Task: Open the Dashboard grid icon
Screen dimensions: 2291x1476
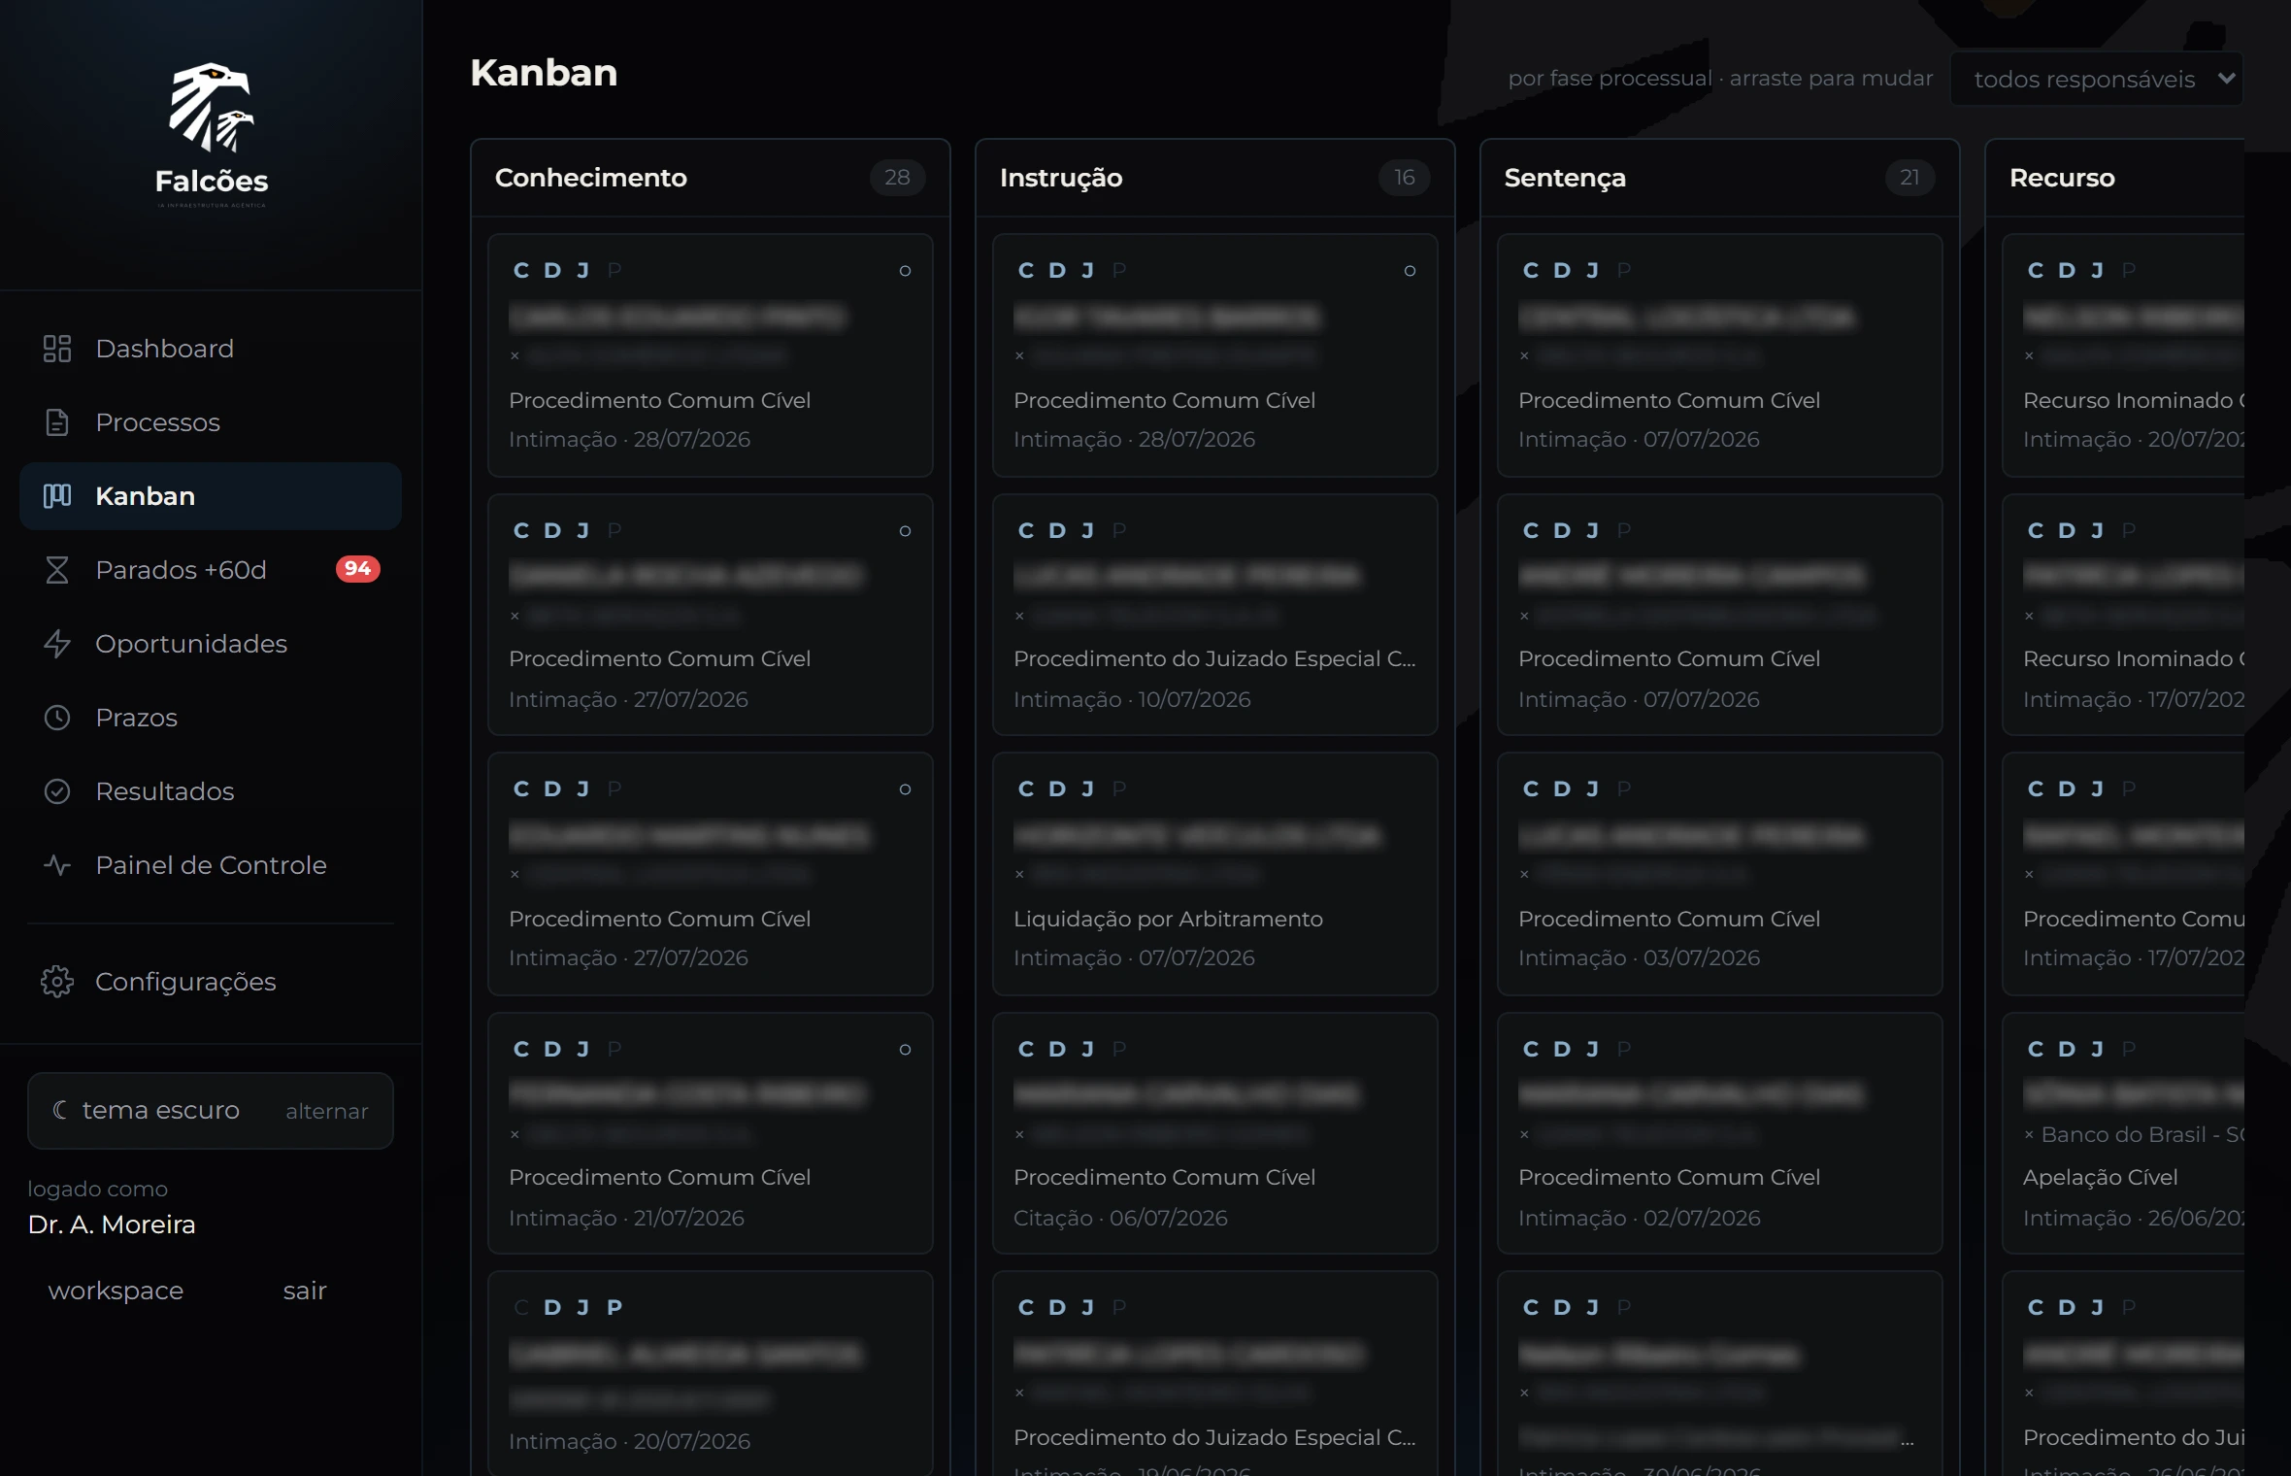Action: pyautogui.click(x=57, y=349)
